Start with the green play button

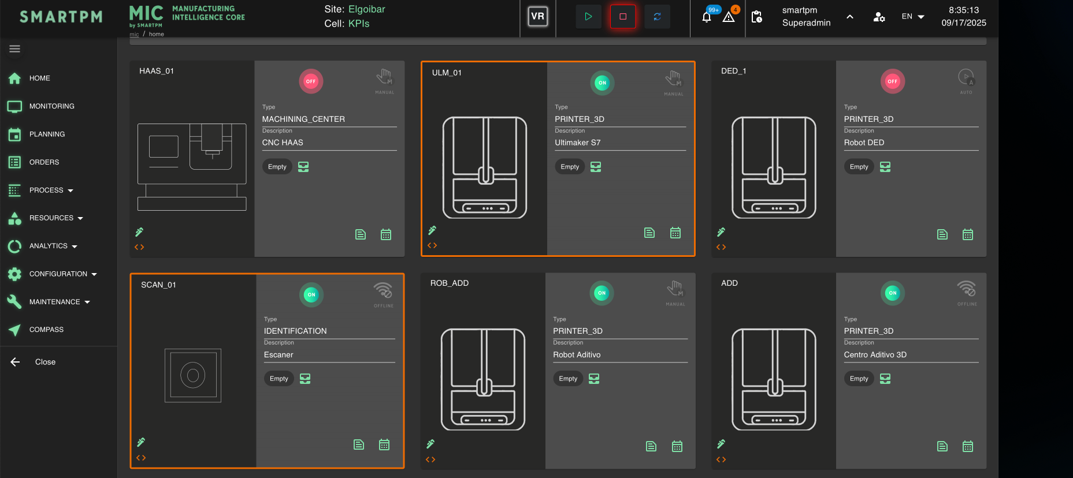(x=588, y=16)
